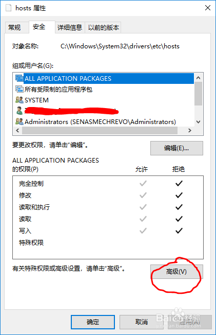
Task: Click the restricted application packages icon (所有受限制的应用程序包)
Action: 19,89
